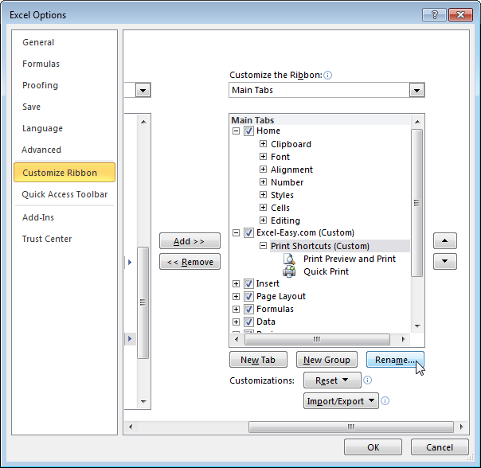Close the Excel Options dialog

pos(460,14)
